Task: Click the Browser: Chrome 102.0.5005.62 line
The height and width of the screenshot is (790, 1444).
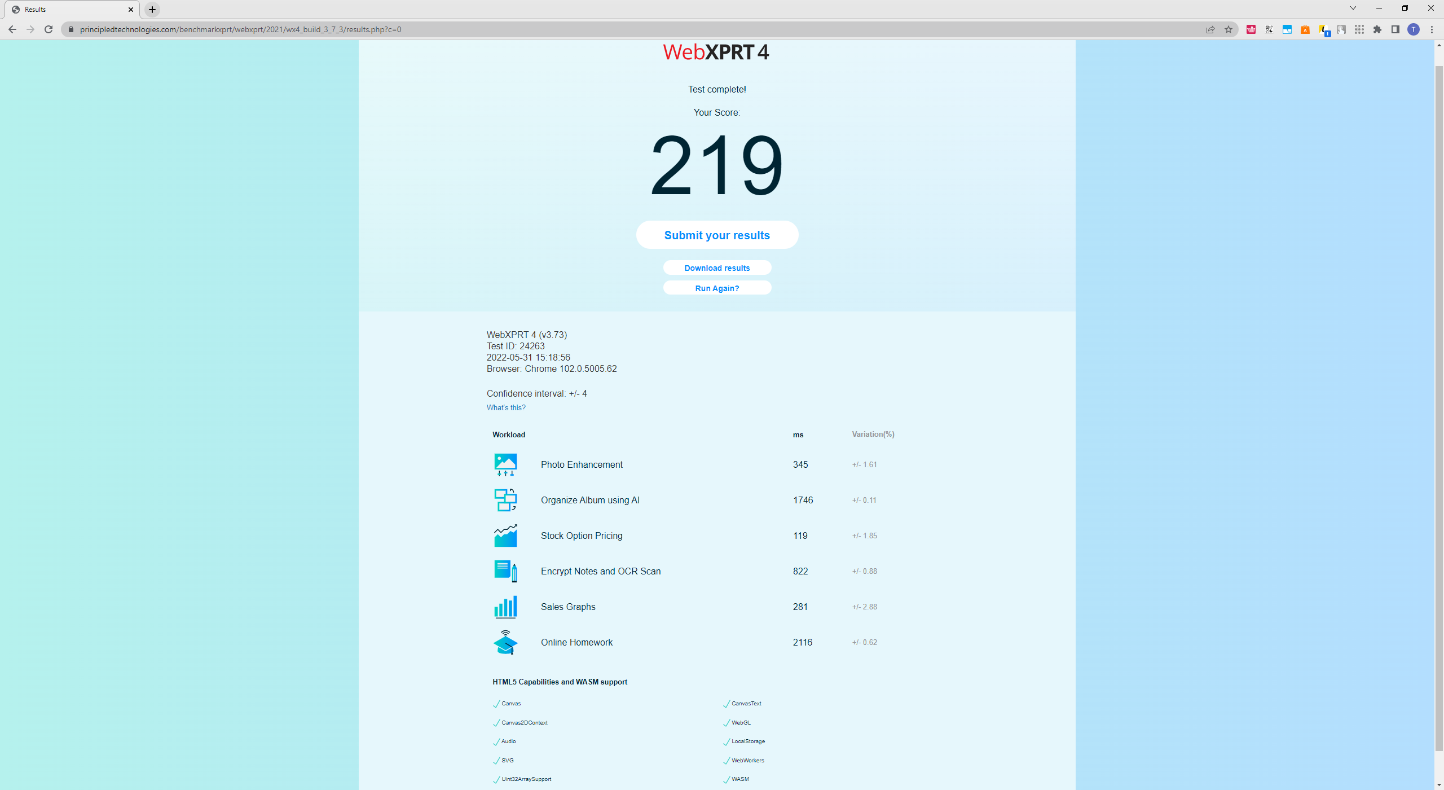Action: click(x=552, y=368)
